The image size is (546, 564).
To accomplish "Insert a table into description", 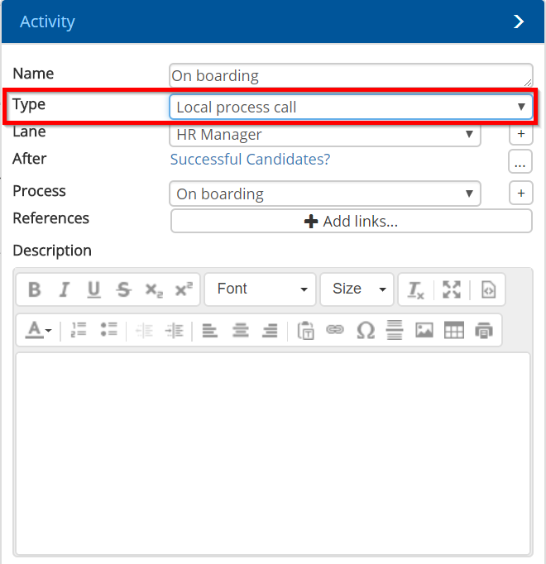I will point(454,330).
